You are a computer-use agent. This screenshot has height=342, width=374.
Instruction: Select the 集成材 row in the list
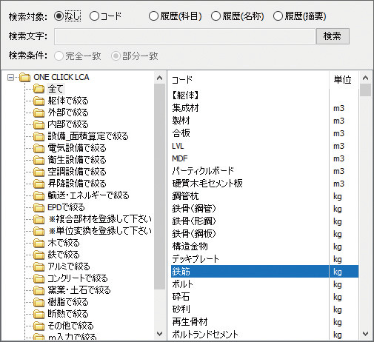pyautogui.click(x=264, y=108)
